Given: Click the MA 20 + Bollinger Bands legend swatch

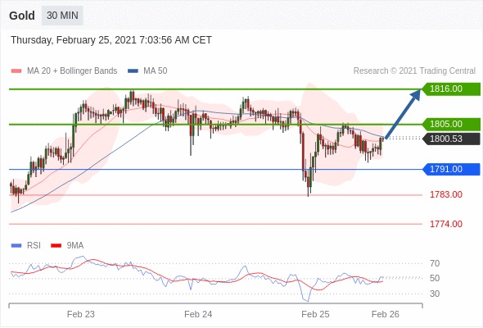Looking at the screenshot, I should (x=16, y=71).
